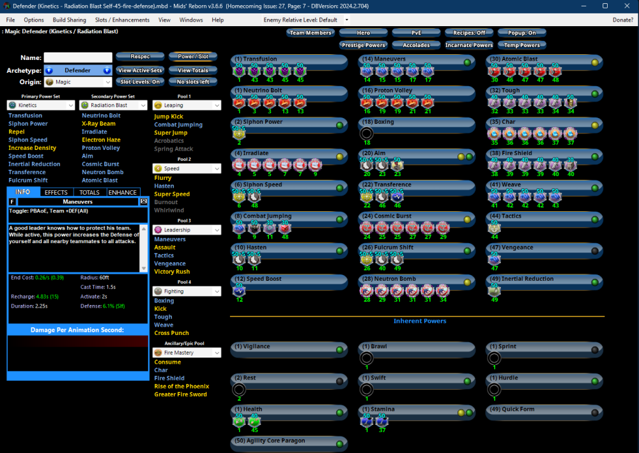This screenshot has height=453, width=639.
Task: Click the Name text input field
Action: tap(78, 58)
